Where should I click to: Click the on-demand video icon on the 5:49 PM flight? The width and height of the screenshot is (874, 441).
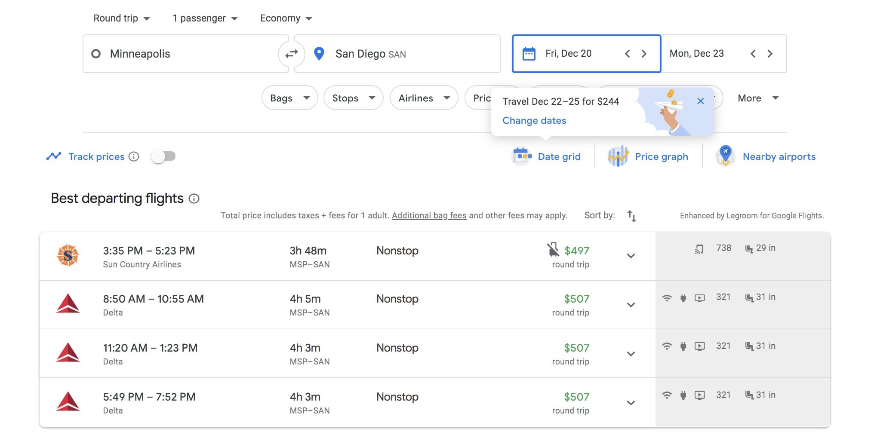coord(699,395)
